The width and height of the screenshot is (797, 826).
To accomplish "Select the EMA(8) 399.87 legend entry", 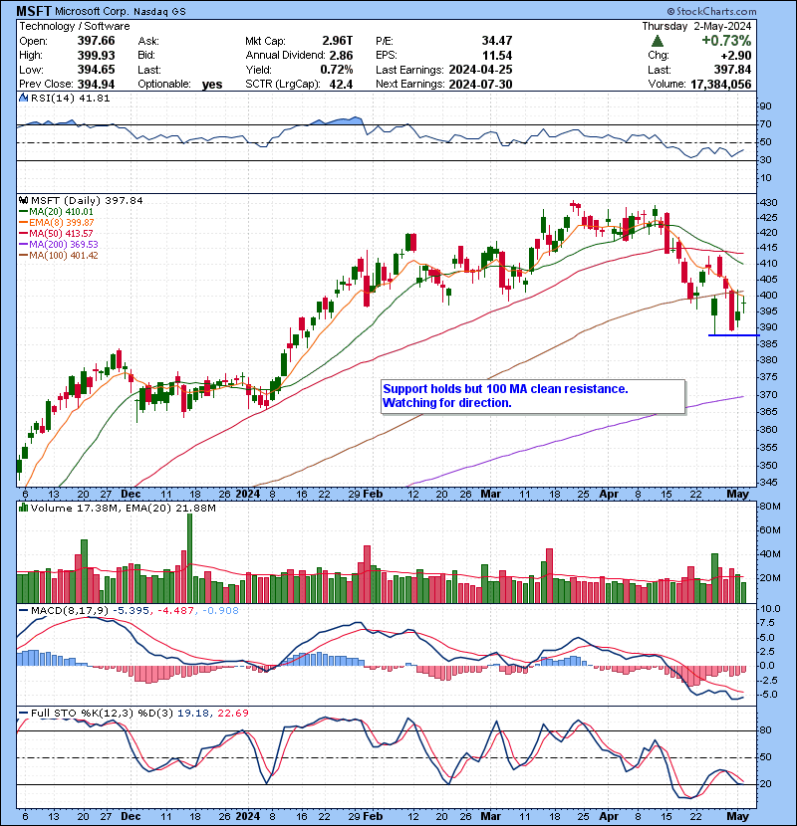I will coord(57,223).
